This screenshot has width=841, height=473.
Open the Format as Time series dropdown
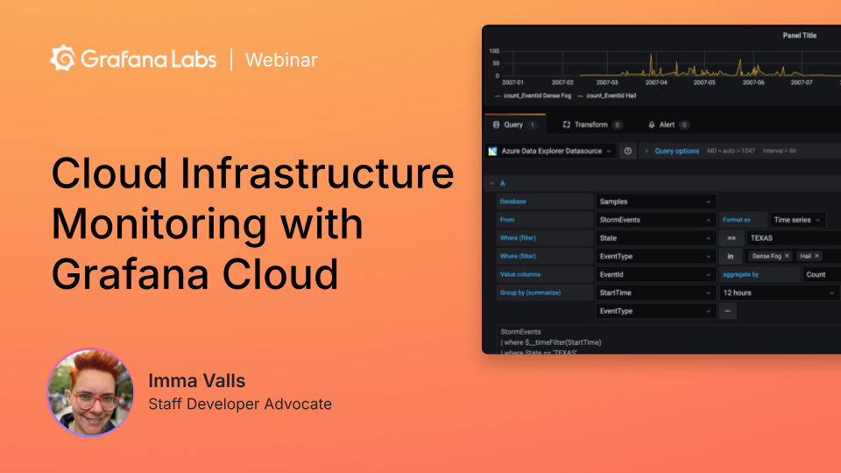[x=803, y=220]
